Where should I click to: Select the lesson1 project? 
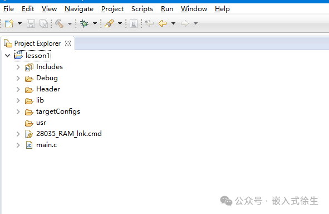tap(37, 56)
